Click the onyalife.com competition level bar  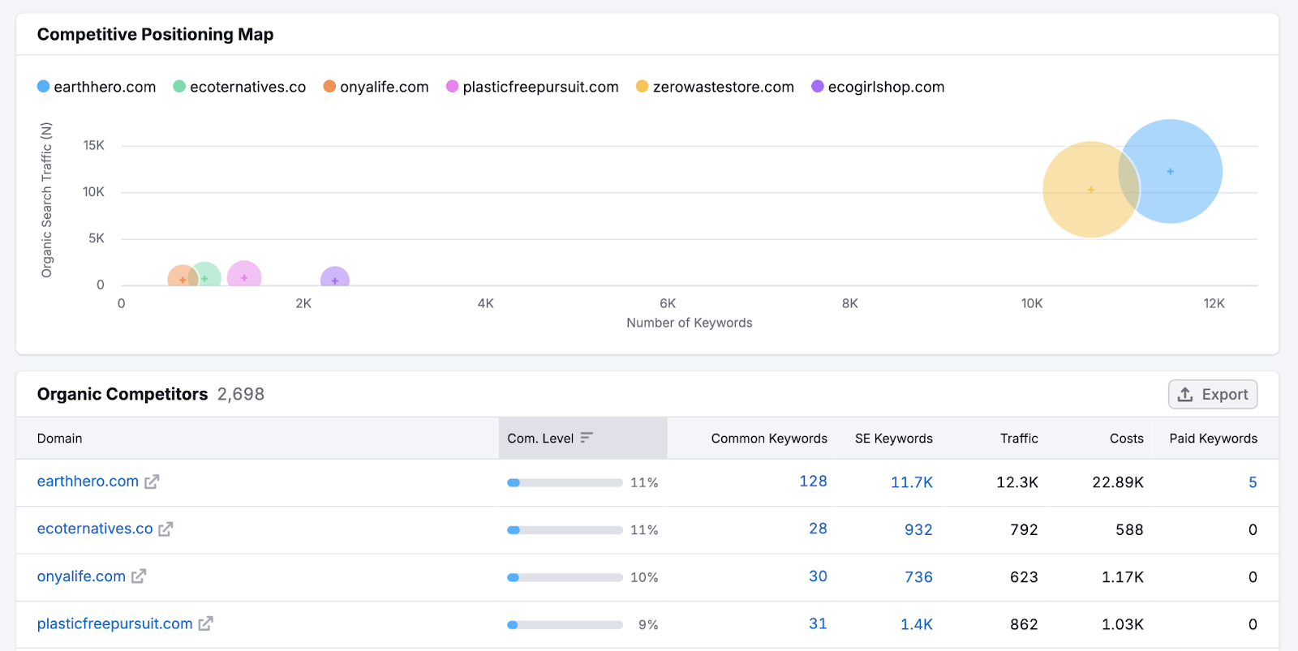pyautogui.click(x=565, y=577)
